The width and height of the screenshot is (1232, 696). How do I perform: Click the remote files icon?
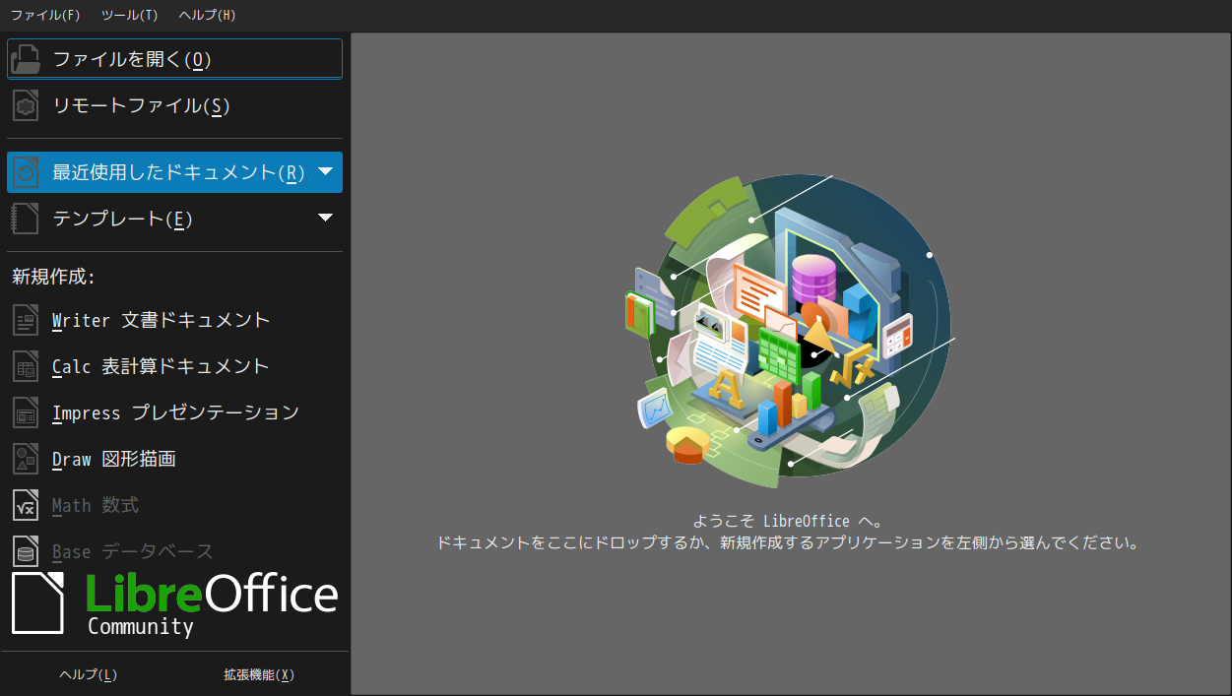tap(26, 105)
